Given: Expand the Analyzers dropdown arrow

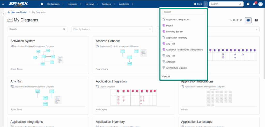Looking at the screenshot, I should [132, 4].
